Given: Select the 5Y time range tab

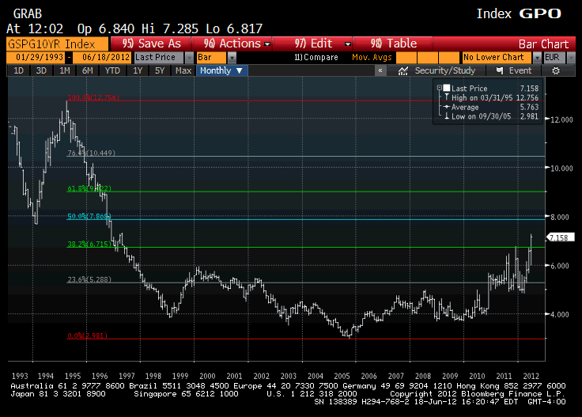Looking at the screenshot, I should pos(160,70).
